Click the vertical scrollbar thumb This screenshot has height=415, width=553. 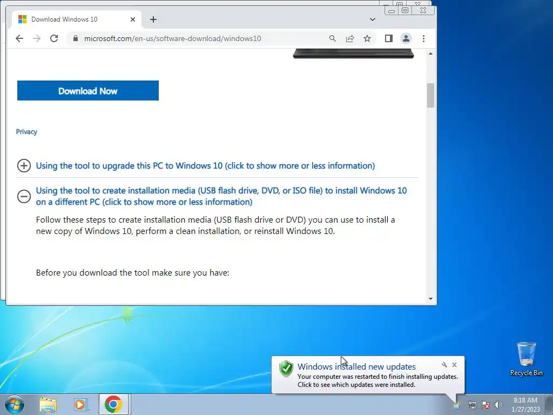pyautogui.click(x=430, y=95)
